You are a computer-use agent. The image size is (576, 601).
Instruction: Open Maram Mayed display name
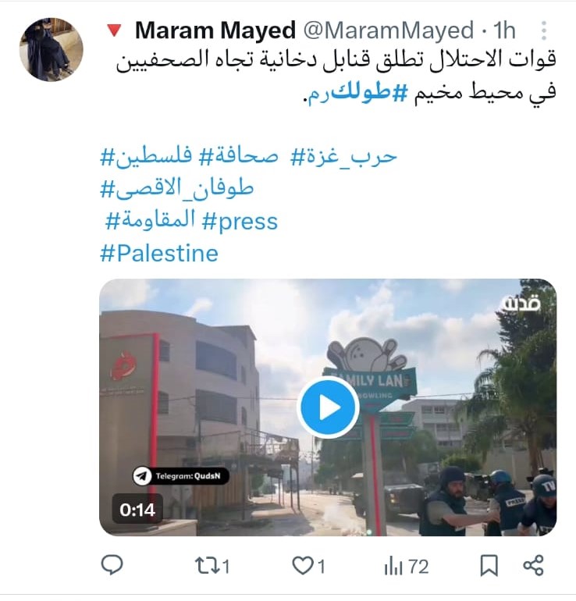tap(215, 30)
